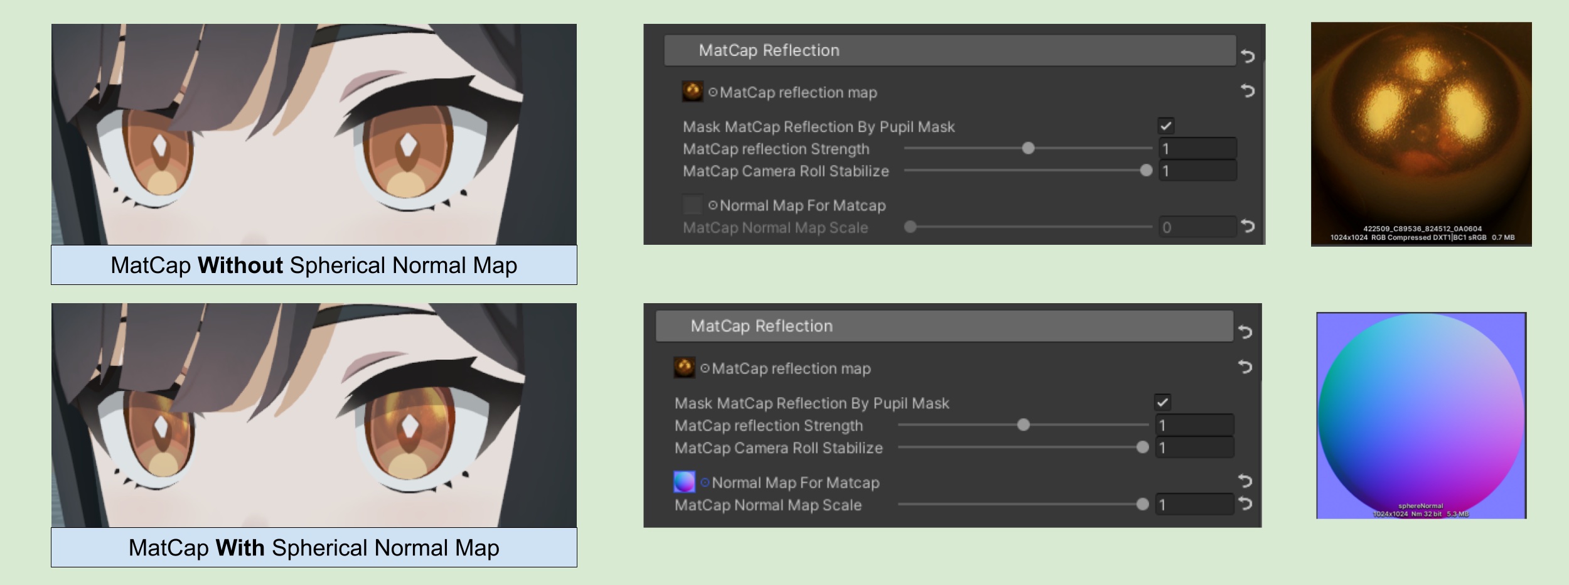The width and height of the screenshot is (1569, 585).
Task: Click the upper panel's MatCap reflection map label
Action: [x=798, y=93]
